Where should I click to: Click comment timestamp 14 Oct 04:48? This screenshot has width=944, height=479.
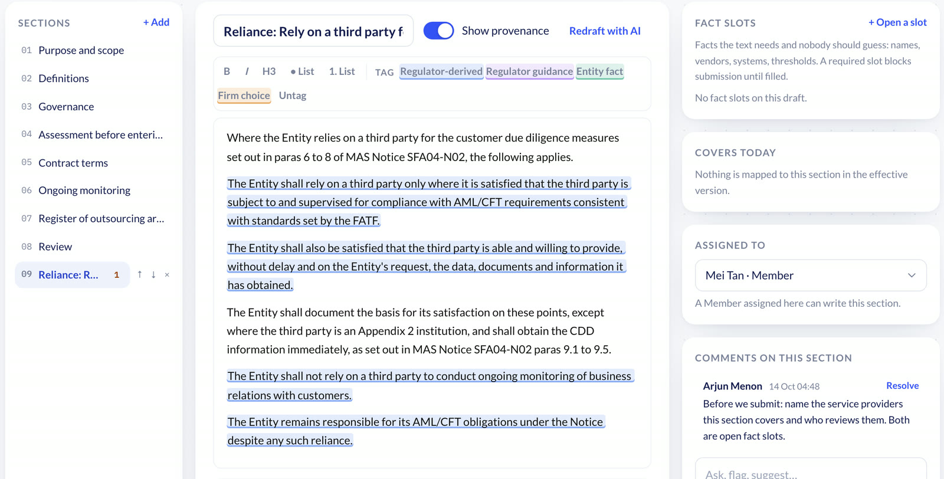tap(794, 386)
